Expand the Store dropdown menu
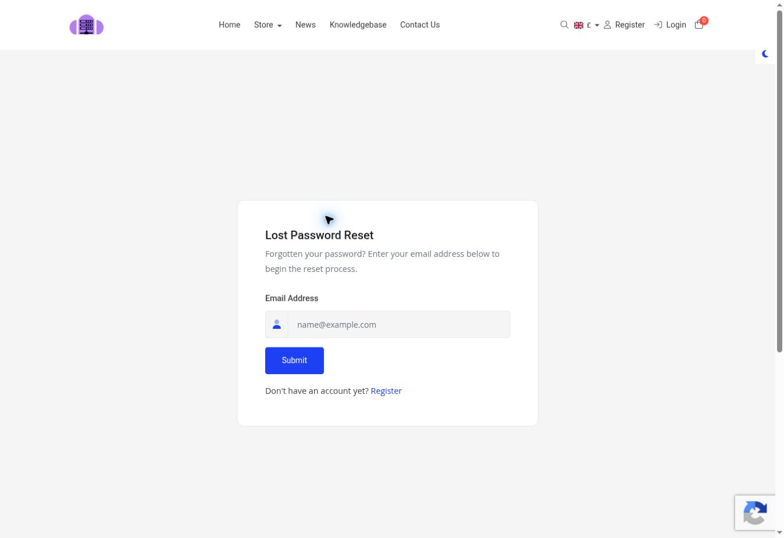 (268, 25)
